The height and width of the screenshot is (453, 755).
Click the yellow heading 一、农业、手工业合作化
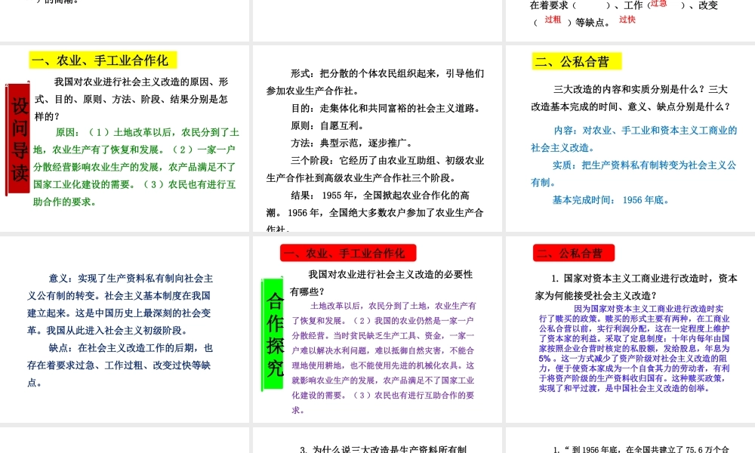click(103, 60)
